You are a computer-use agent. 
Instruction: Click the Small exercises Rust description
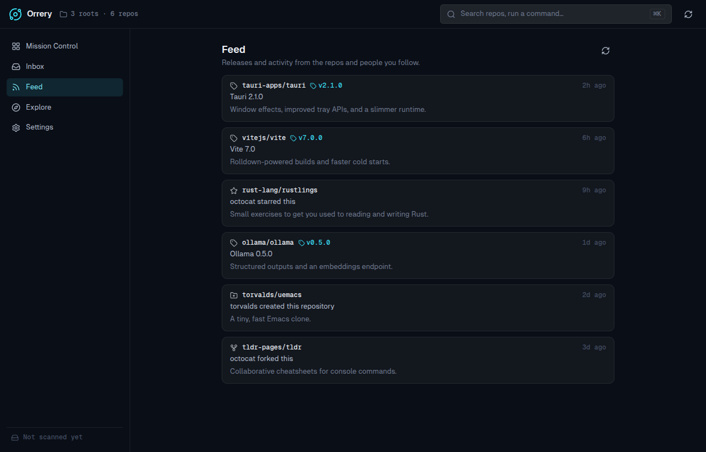[x=329, y=214]
